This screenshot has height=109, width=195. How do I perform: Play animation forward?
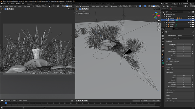tap(83, 101)
